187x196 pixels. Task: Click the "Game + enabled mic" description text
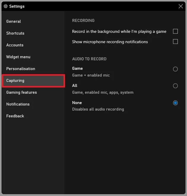(91, 75)
